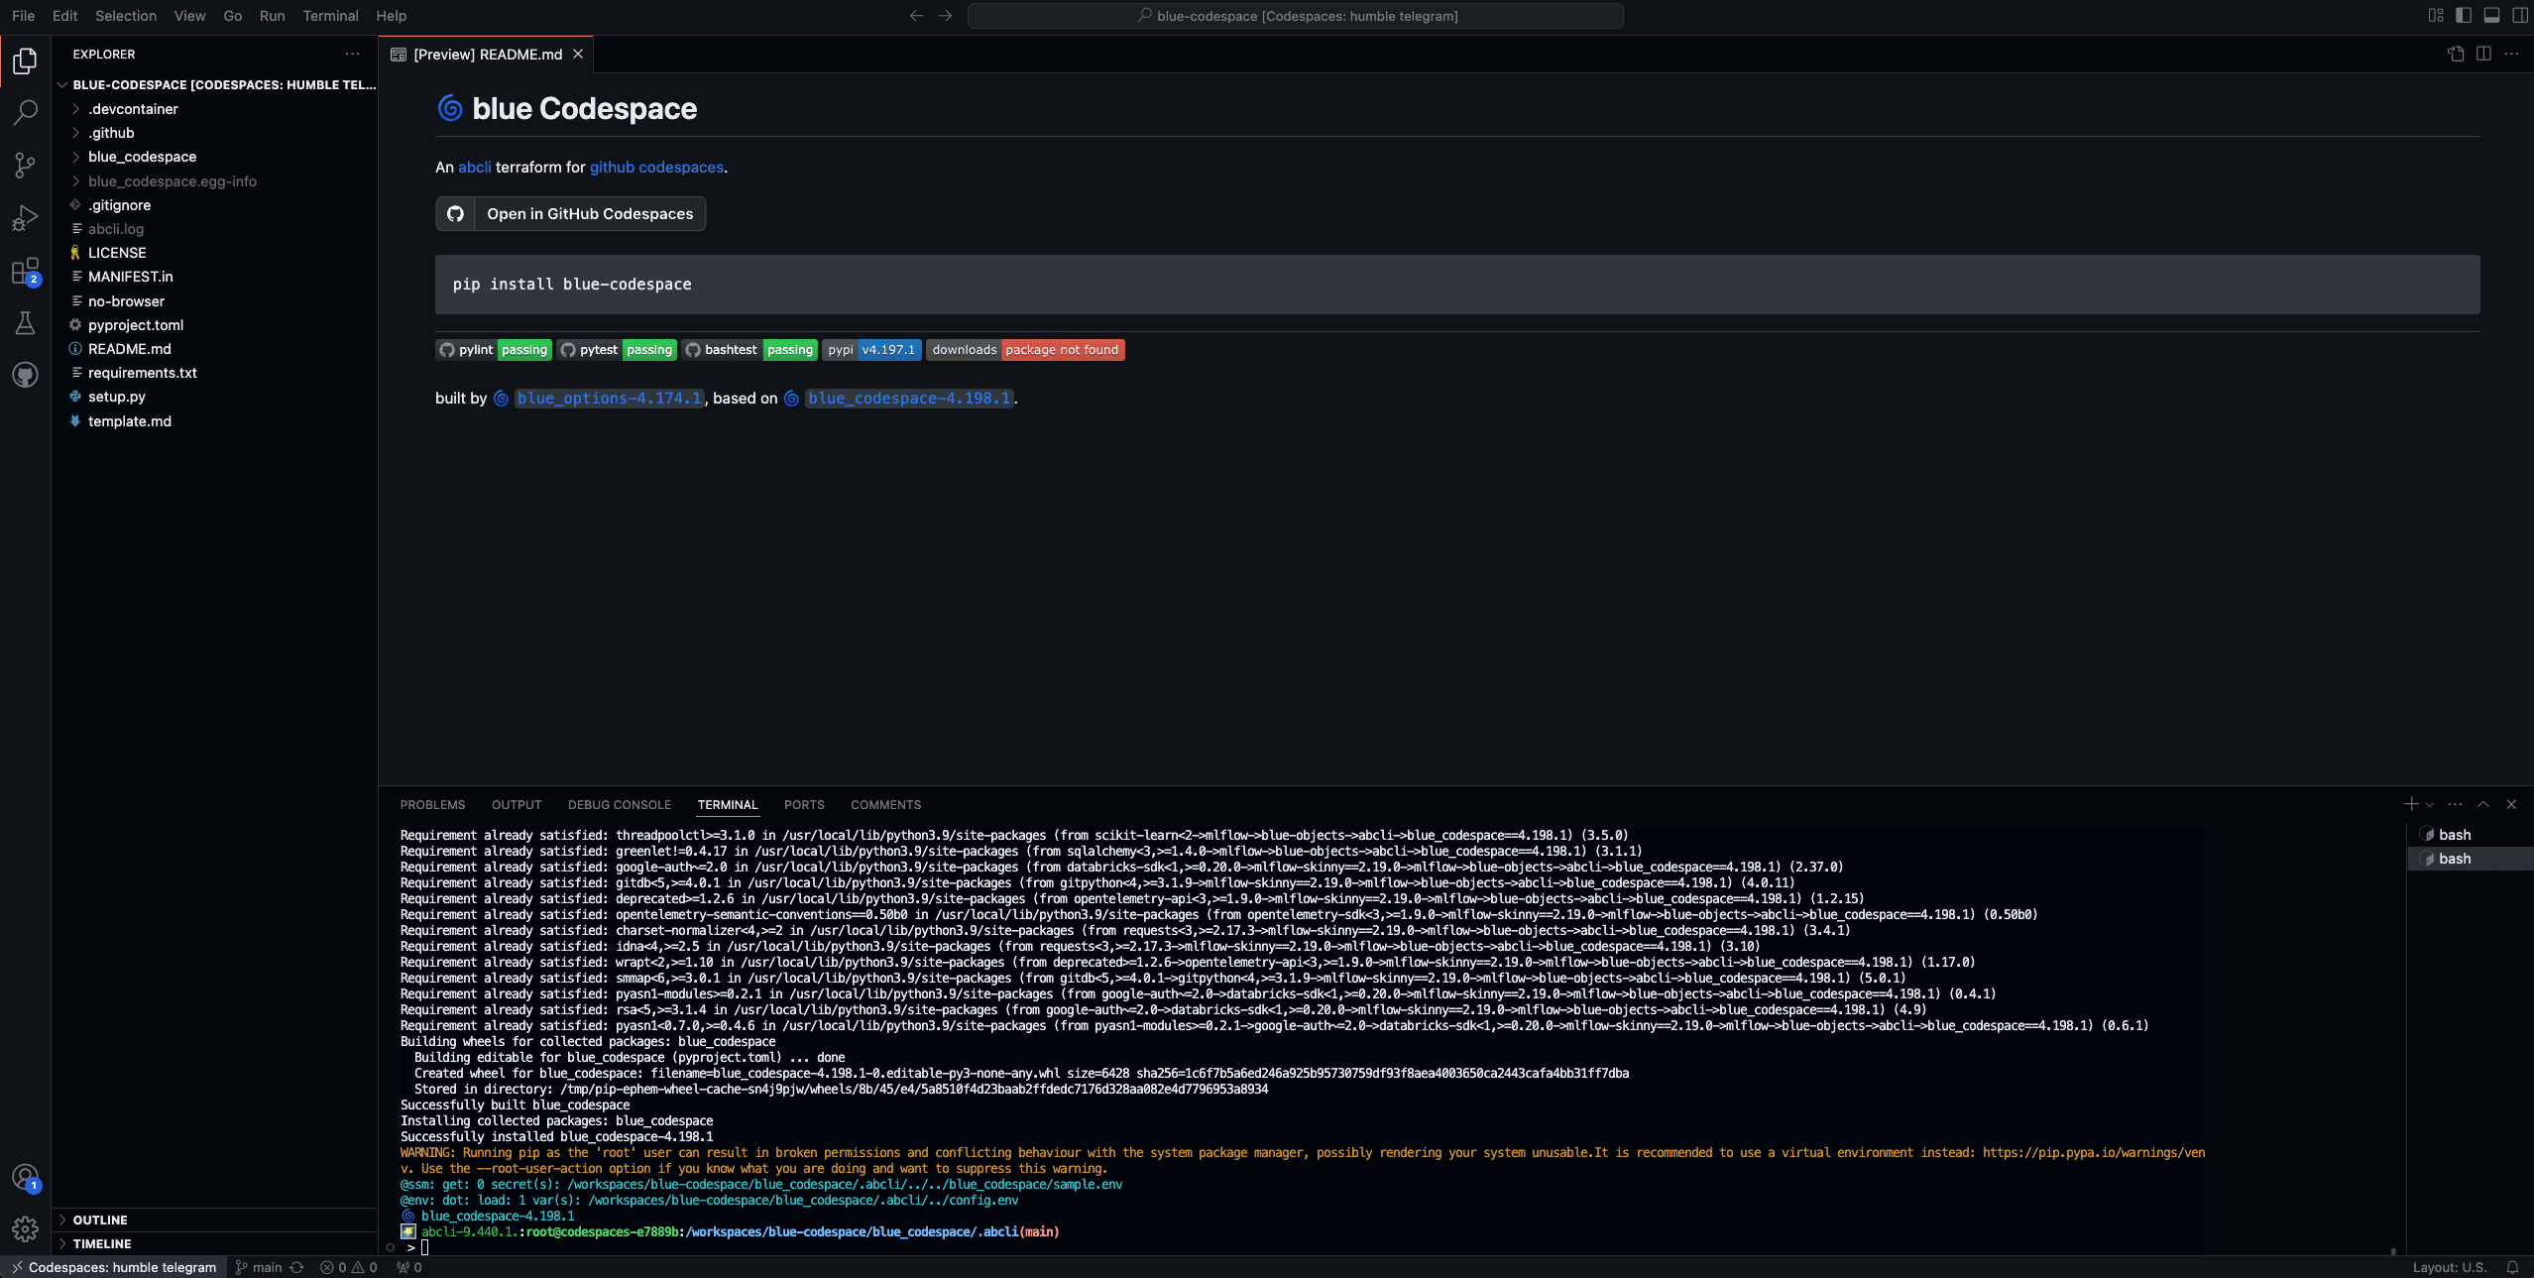
Task: Toggle the bottom Panel visibility
Action: coord(2491,15)
